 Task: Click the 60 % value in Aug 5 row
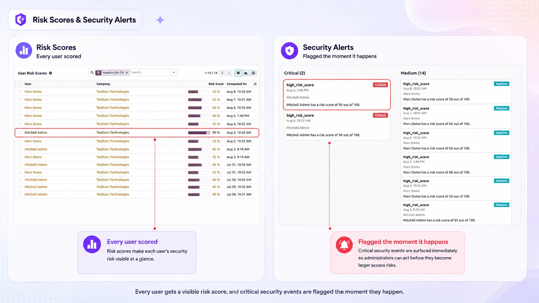(216, 116)
